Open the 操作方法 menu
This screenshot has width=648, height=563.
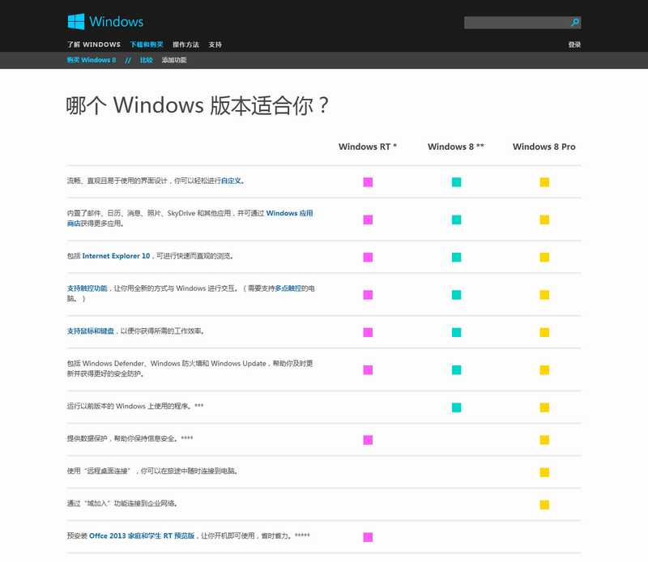(185, 45)
